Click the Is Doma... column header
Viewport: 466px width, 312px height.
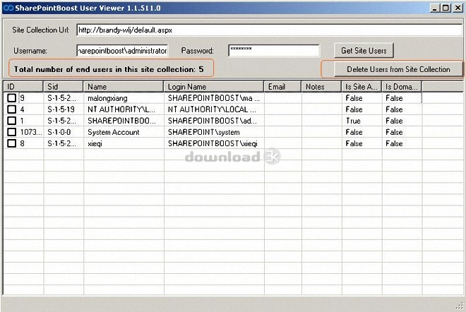point(402,86)
